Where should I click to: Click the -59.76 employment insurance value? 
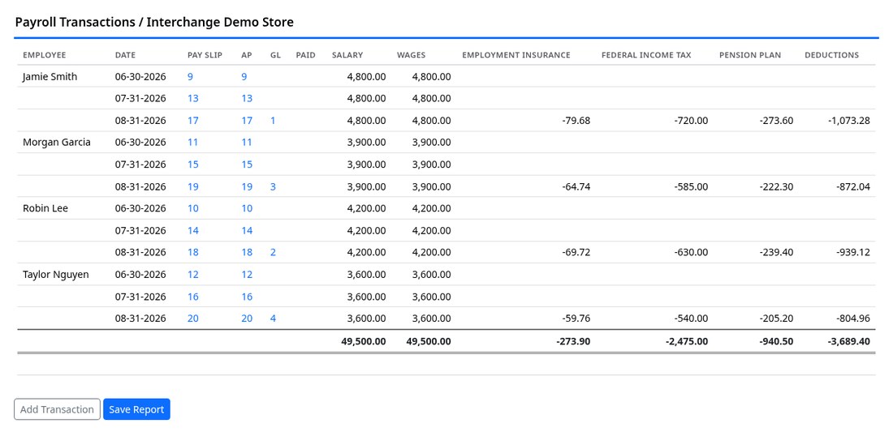(576, 318)
